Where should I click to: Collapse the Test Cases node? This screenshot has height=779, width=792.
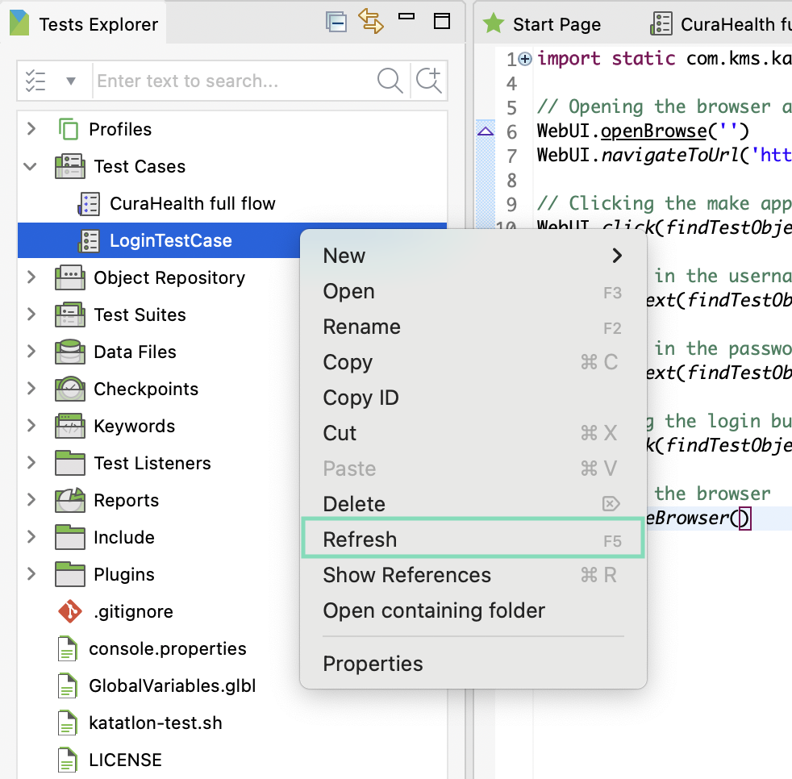point(31,166)
